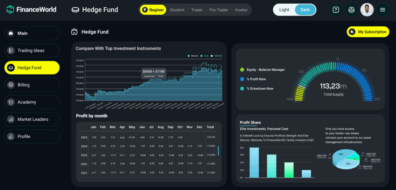Click the Trading Ideas sidebar icon
Screen dimensions: 396x190
[x=11, y=50]
